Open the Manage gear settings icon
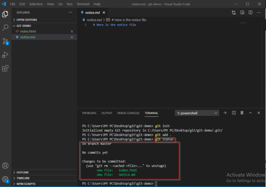The width and height of the screenshot is (266, 187). (5, 179)
